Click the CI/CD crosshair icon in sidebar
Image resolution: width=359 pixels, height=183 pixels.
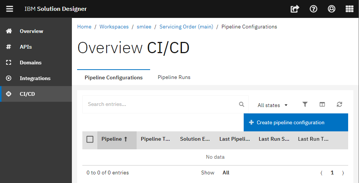tap(9, 94)
